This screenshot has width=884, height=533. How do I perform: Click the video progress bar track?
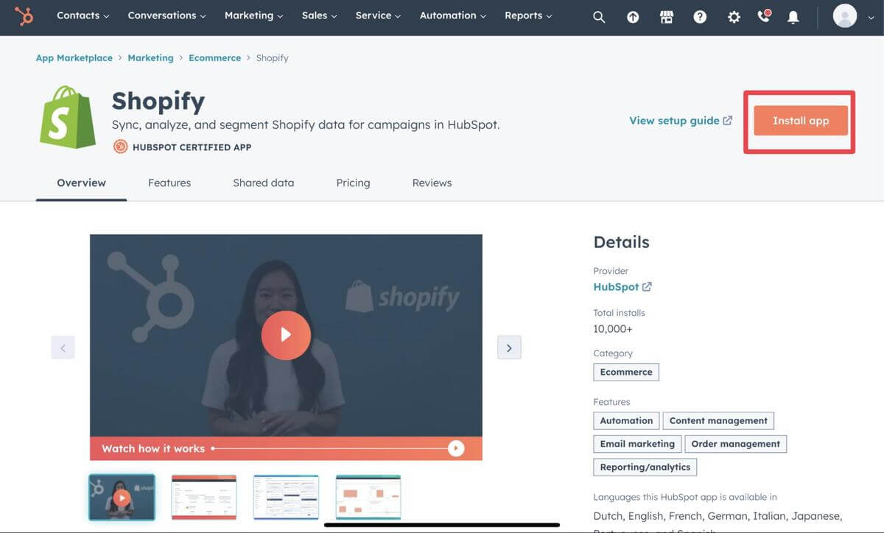(x=330, y=448)
